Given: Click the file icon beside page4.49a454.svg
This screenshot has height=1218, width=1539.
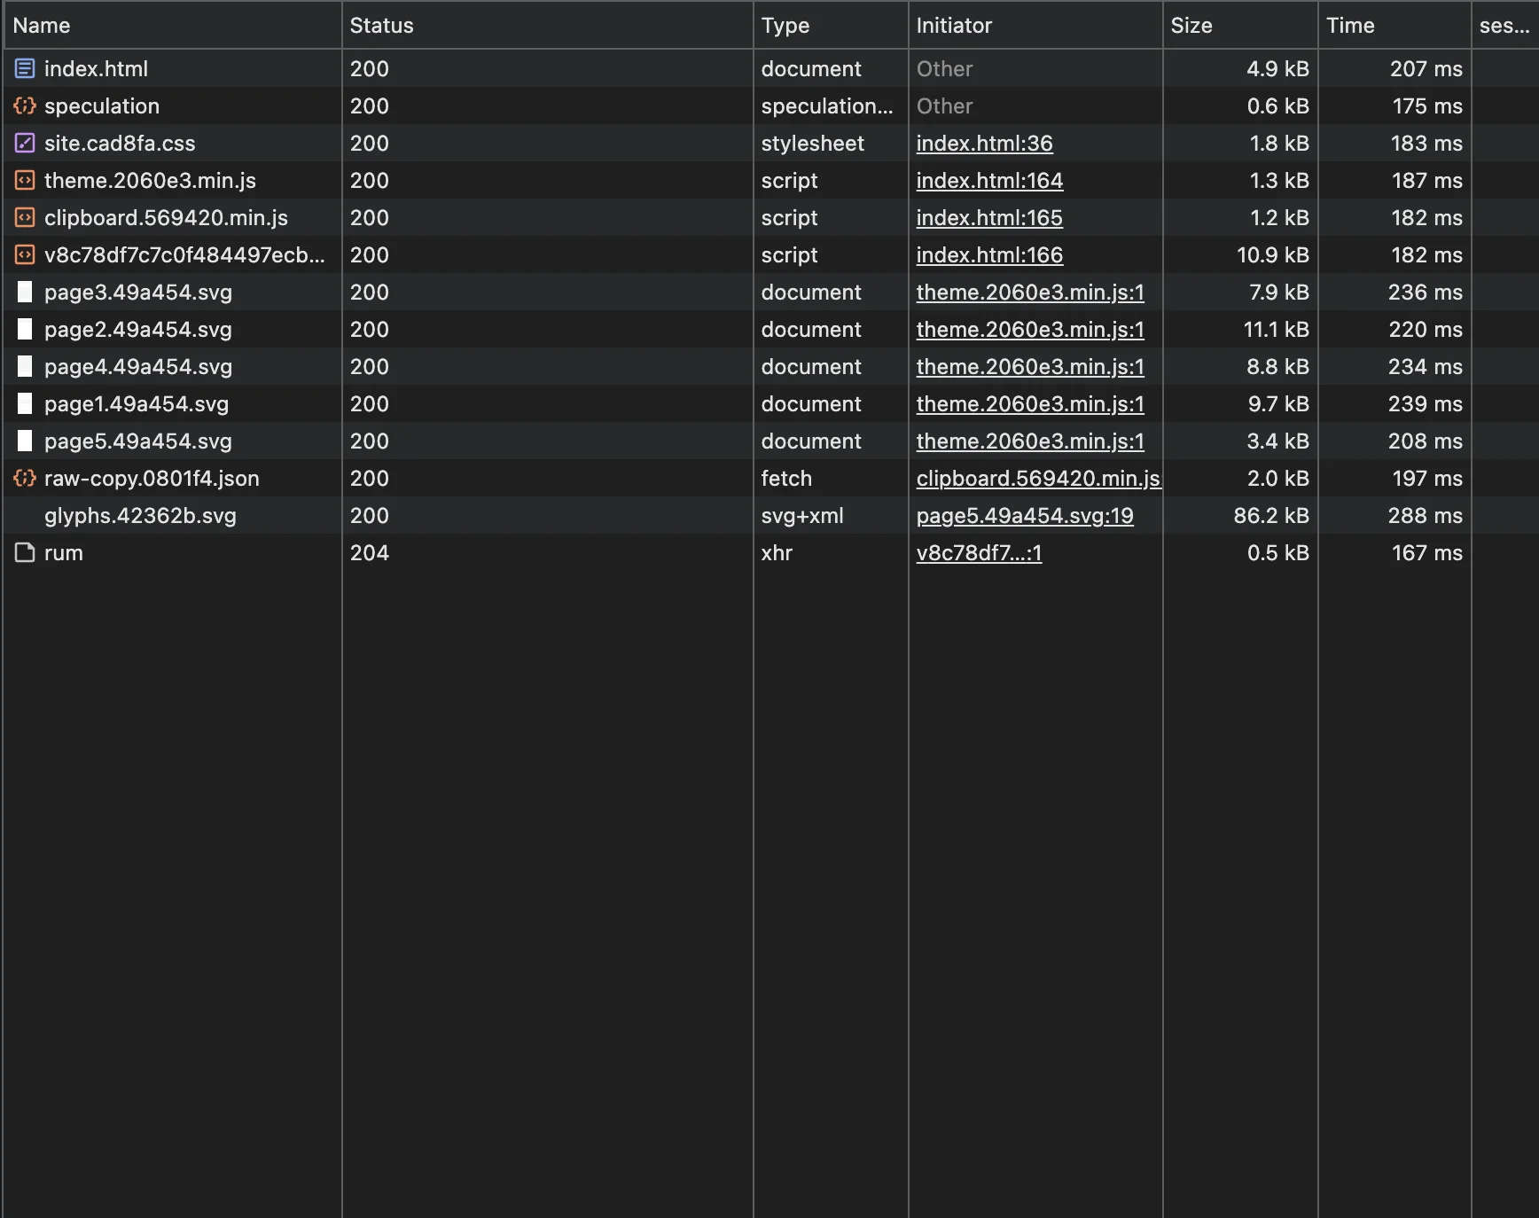Looking at the screenshot, I should pyautogui.click(x=25, y=366).
